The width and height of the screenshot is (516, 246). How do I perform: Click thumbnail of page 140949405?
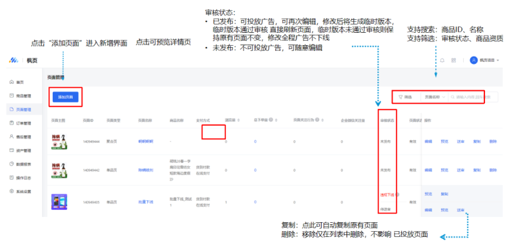59,202
